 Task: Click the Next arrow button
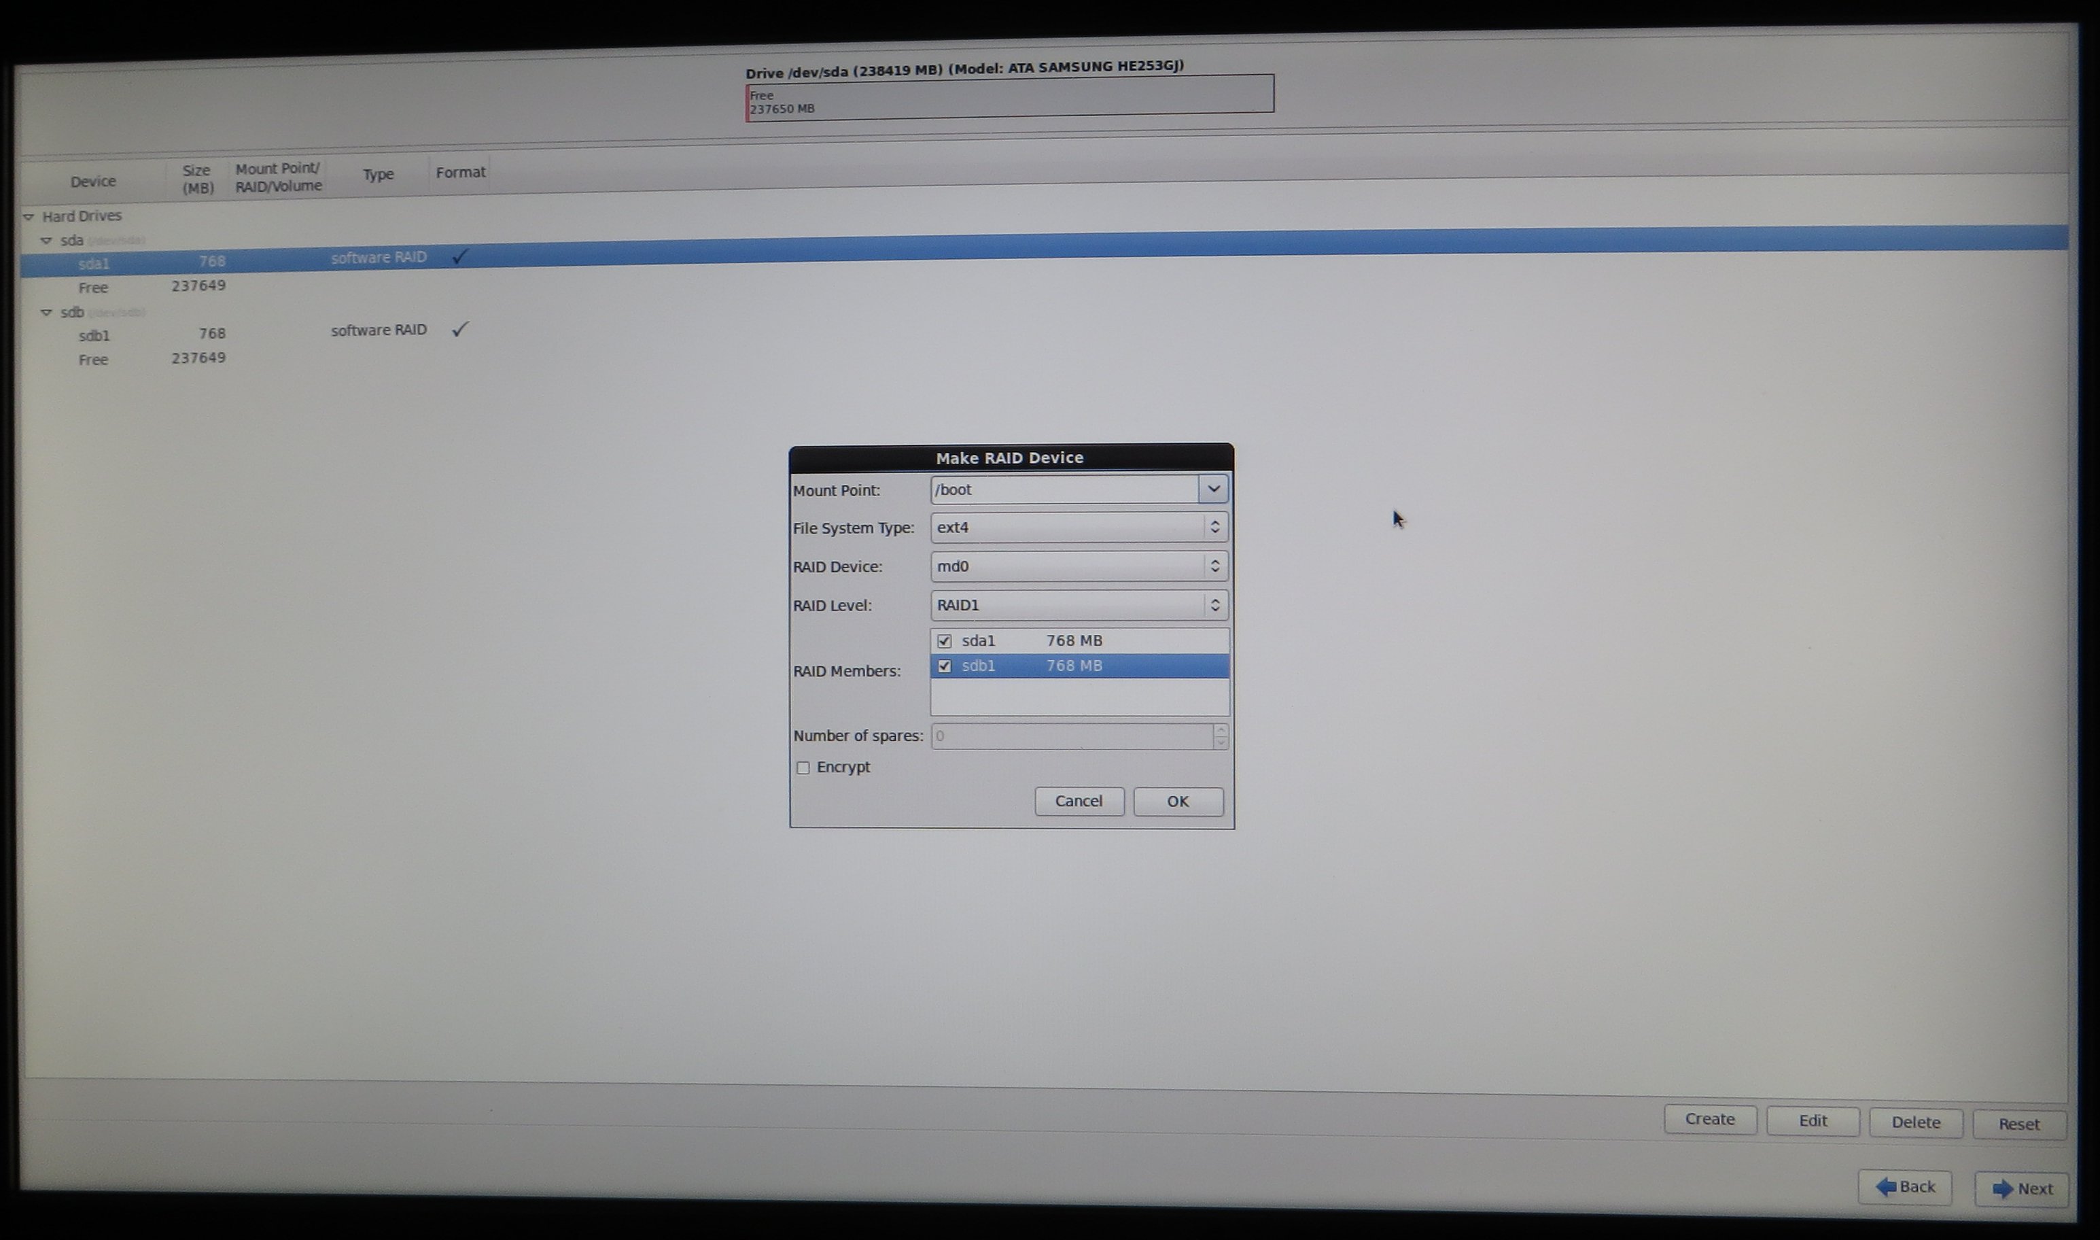click(2021, 1188)
